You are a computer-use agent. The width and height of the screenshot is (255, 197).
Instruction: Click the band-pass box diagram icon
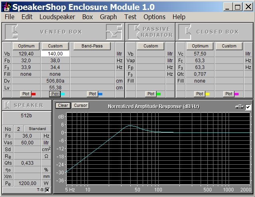(114, 32)
